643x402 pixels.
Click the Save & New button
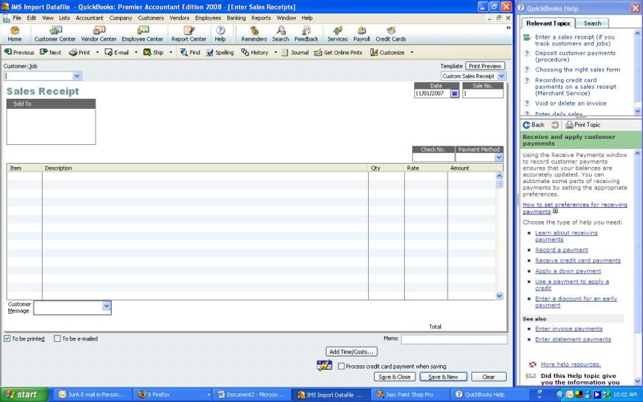[443, 377]
